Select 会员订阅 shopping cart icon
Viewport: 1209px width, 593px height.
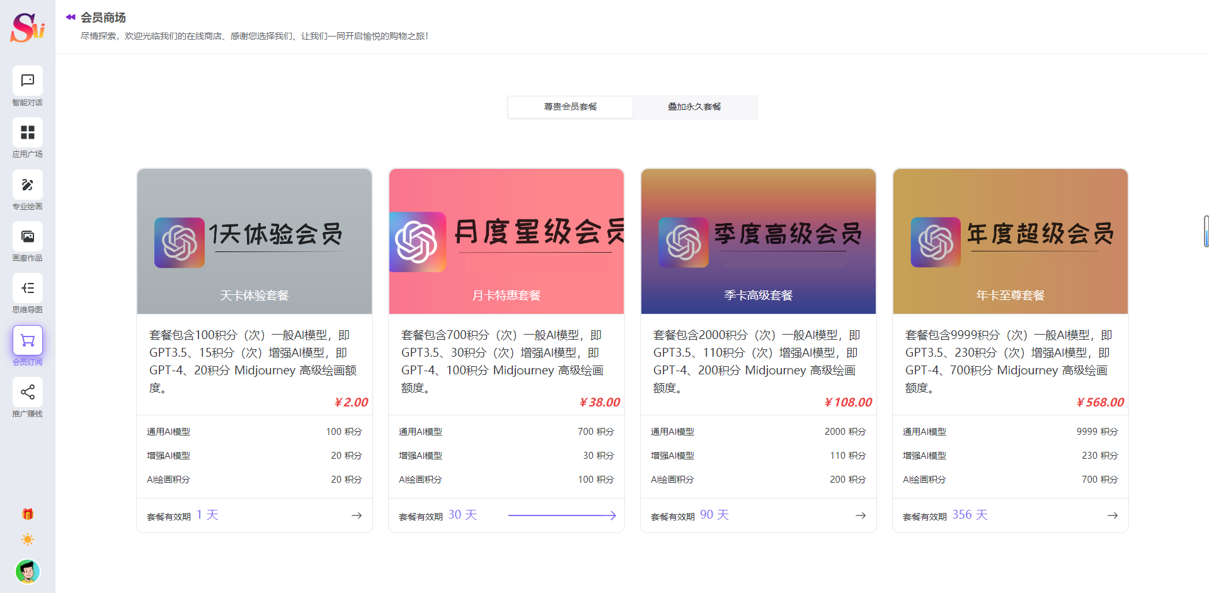pyautogui.click(x=28, y=340)
